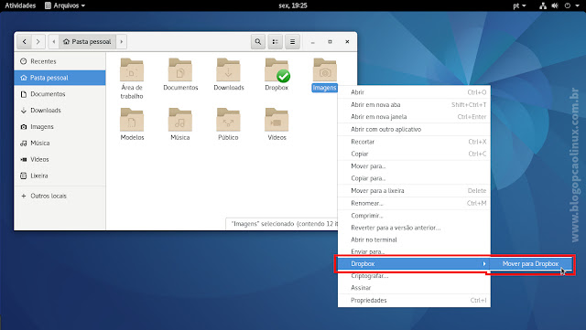
Task: Click the volume icon in top bar
Action: [555, 5]
